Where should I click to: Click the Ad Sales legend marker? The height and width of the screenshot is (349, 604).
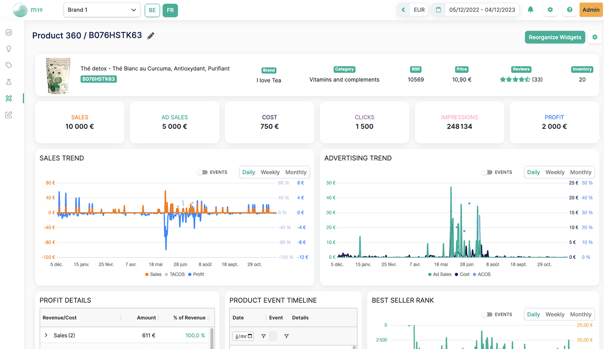[430, 275]
